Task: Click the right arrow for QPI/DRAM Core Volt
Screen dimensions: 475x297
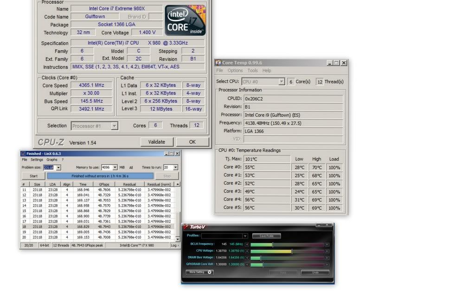Action: [327, 265]
